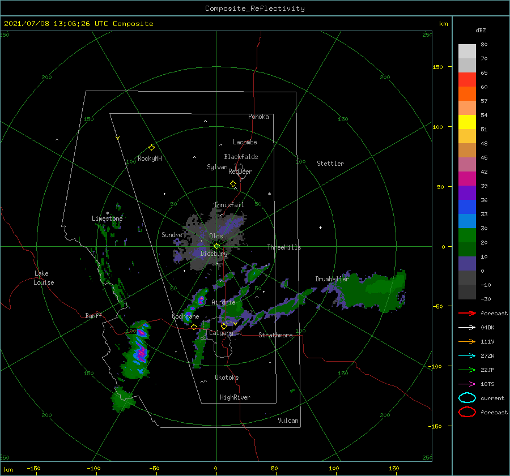Click the yellow diamond marker below Cochrane
Image resolution: width=510 pixels, height=476 pixels.
pyautogui.click(x=194, y=327)
